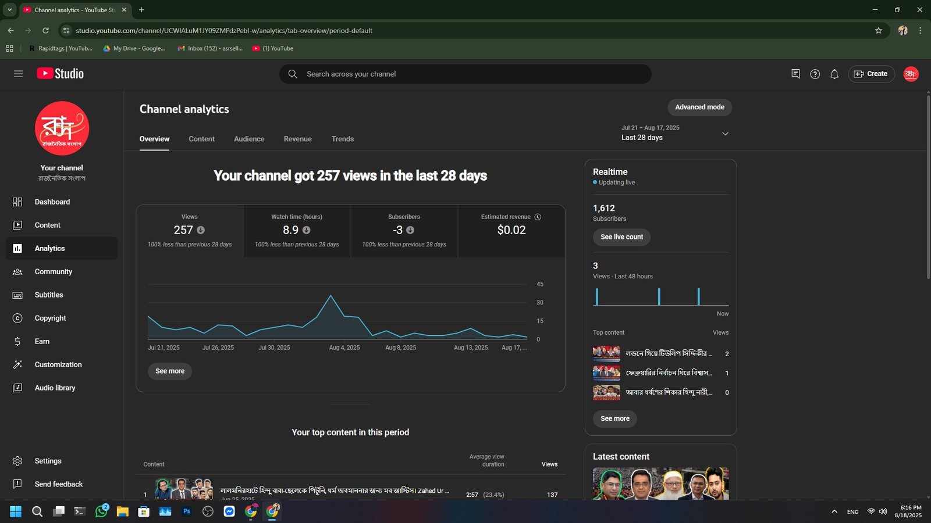Switch to the Audience tab

[249, 139]
